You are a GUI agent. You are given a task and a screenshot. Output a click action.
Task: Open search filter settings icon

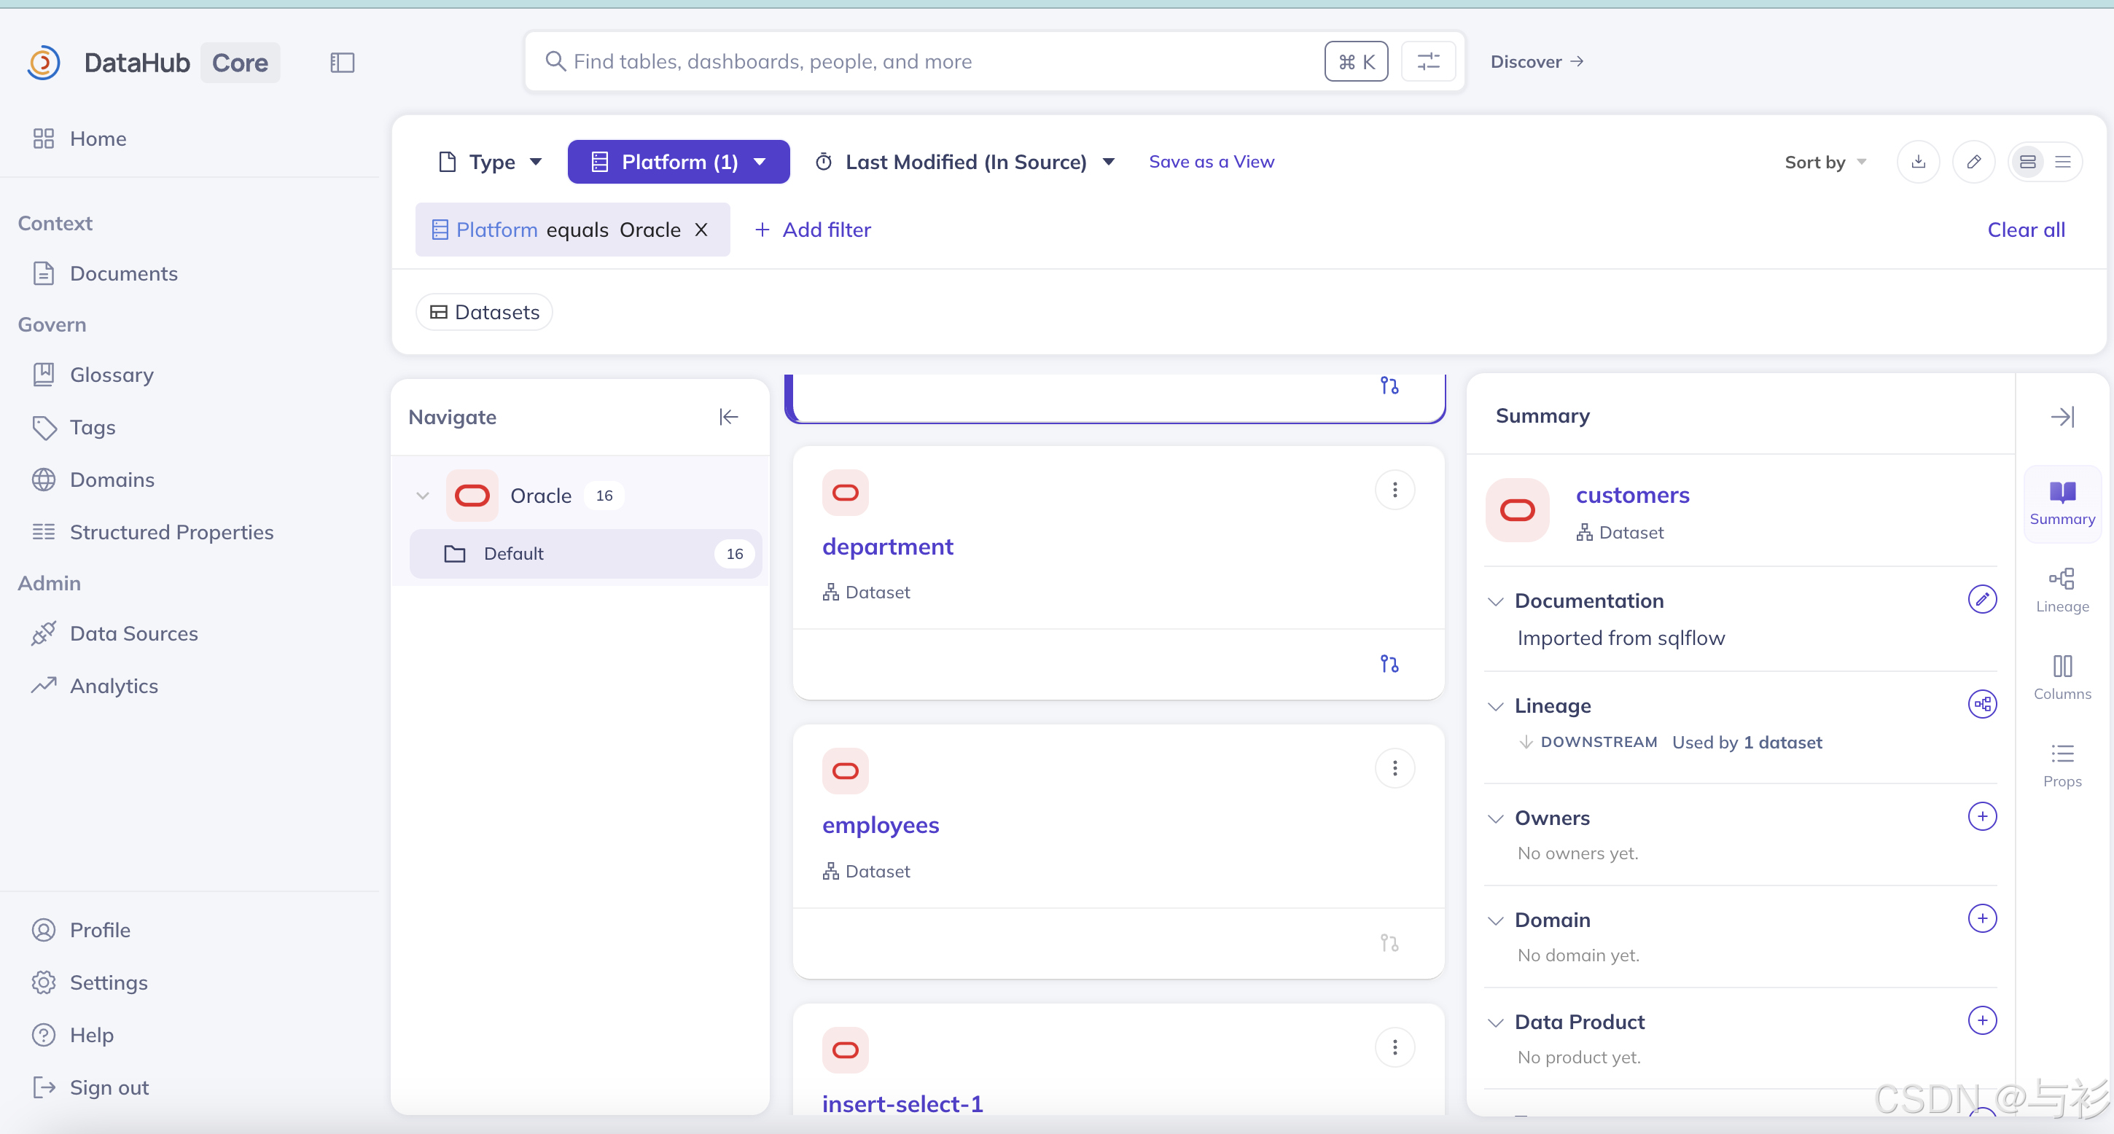[1428, 61]
